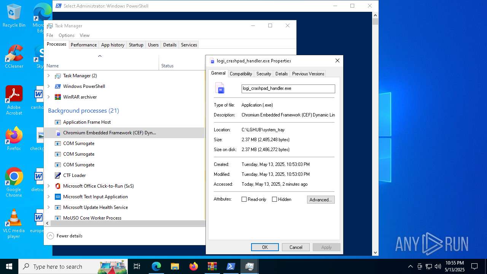Open the volume control in system tray

point(438,266)
